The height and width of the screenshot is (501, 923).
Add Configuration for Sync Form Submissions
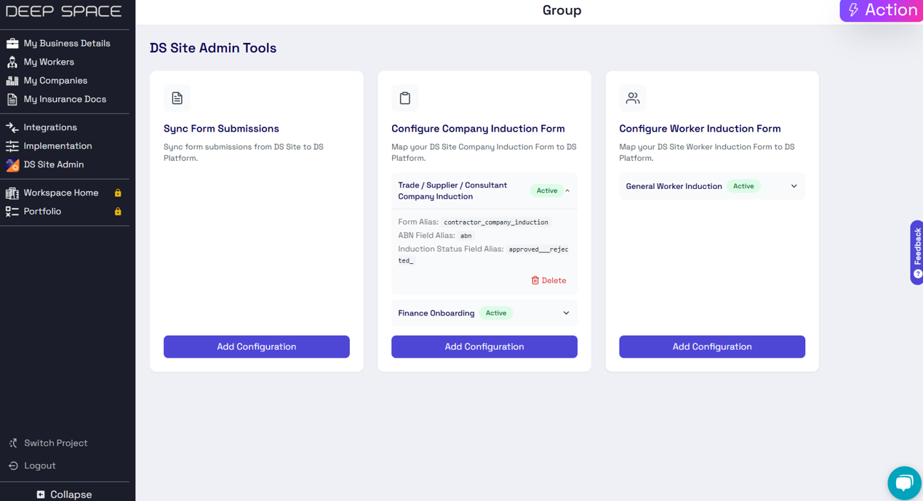[x=257, y=347]
